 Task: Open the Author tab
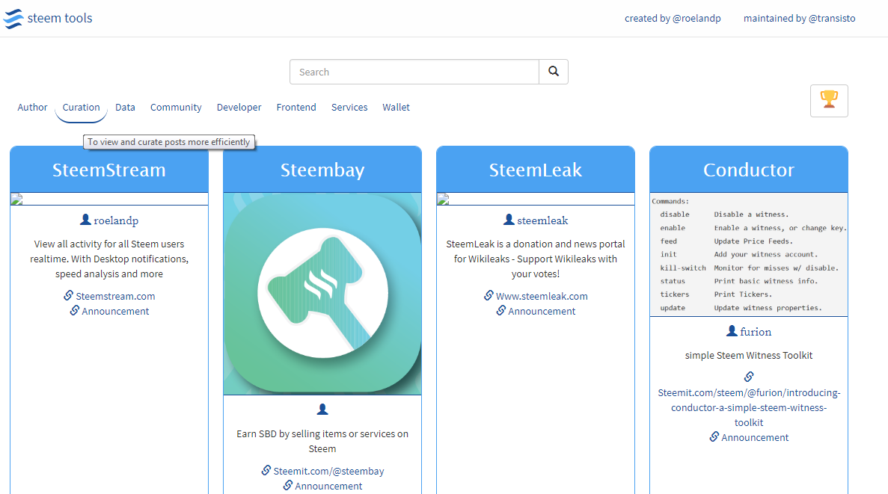click(32, 108)
